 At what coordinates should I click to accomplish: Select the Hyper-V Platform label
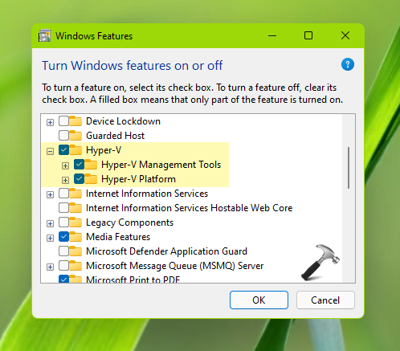138,179
